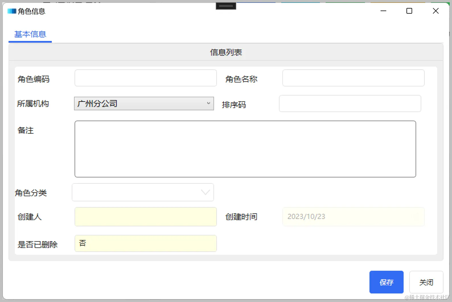Click the 是否已删除 label

[38, 245]
